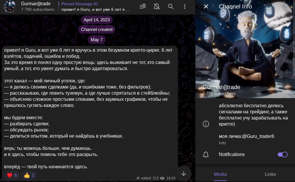Jump to bottom with down arrow button
Image resolution: width=295 pixels, height=182 pixels.
183,174
